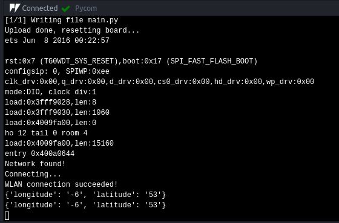Click the Pycom label in header
This screenshot has width=339, height=223.
click(86, 8)
